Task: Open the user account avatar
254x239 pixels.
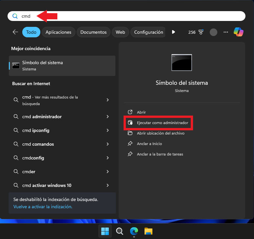Action: point(213,32)
